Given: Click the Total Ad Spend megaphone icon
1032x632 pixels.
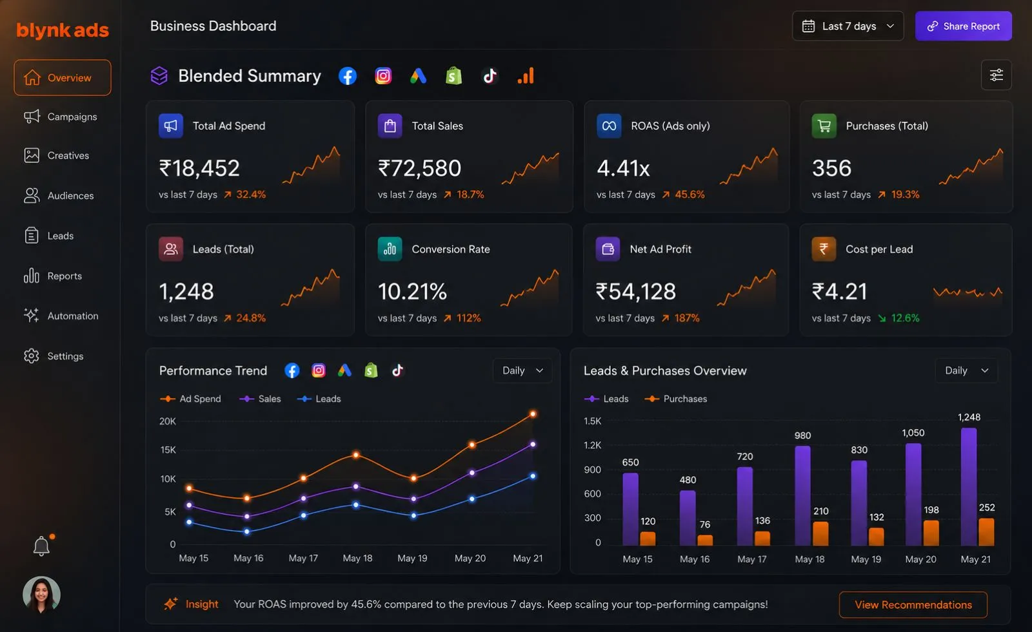Looking at the screenshot, I should [171, 126].
